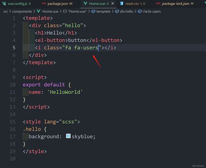
Task: Click the CSS icon on reset.css tab
Action: (122, 3)
